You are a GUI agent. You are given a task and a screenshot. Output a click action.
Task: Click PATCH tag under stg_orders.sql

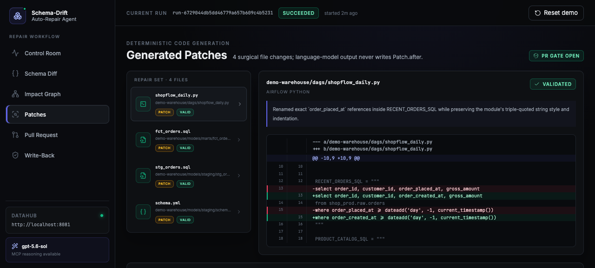coord(165,184)
